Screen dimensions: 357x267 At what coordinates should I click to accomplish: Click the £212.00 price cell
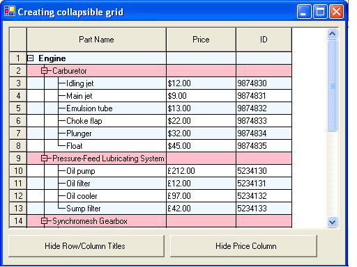(x=201, y=171)
